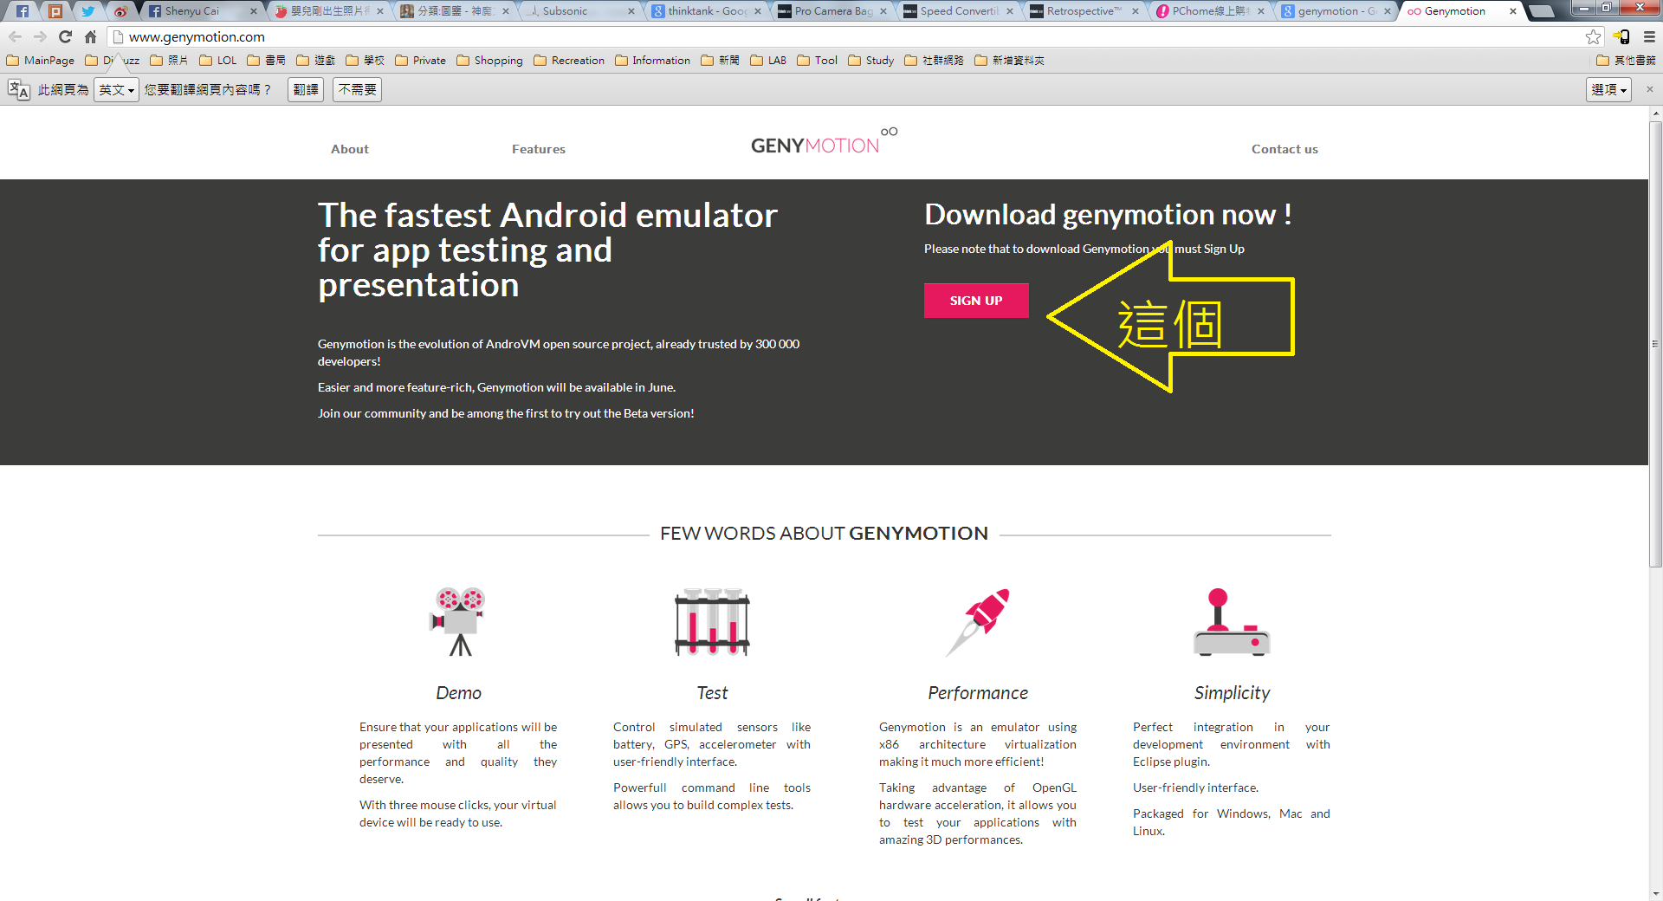Open the translate language dropdown 英文
The height and width of the screenshot is (901, 1663).
(x=116, y=90)
